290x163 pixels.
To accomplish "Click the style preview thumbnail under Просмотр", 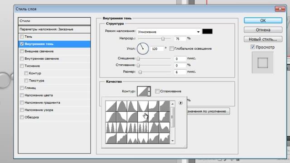I will pos(263,62).
